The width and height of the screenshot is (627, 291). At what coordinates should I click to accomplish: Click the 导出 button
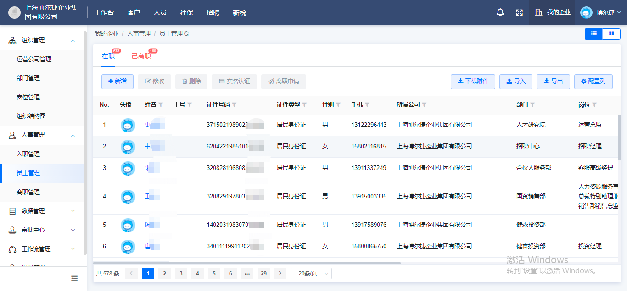(x=553, y=82)
